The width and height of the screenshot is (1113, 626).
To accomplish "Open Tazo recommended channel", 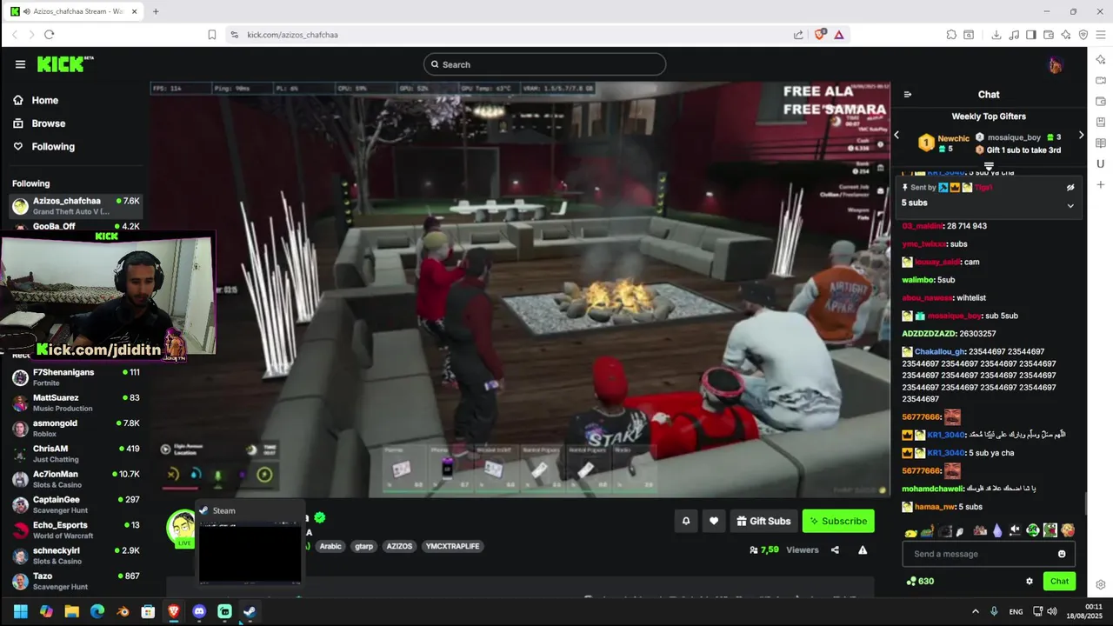I will (76, 581).
